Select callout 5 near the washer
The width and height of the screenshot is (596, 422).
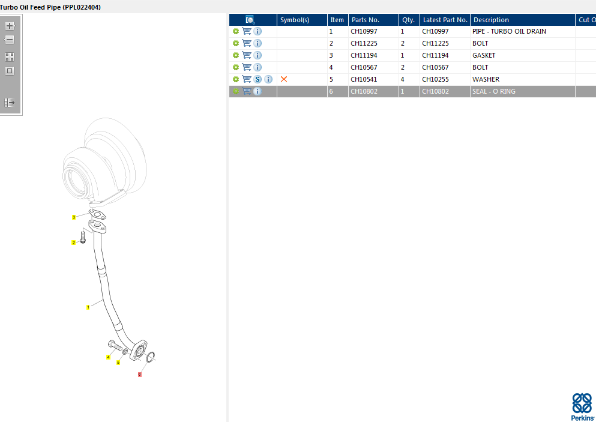(118, 363)
